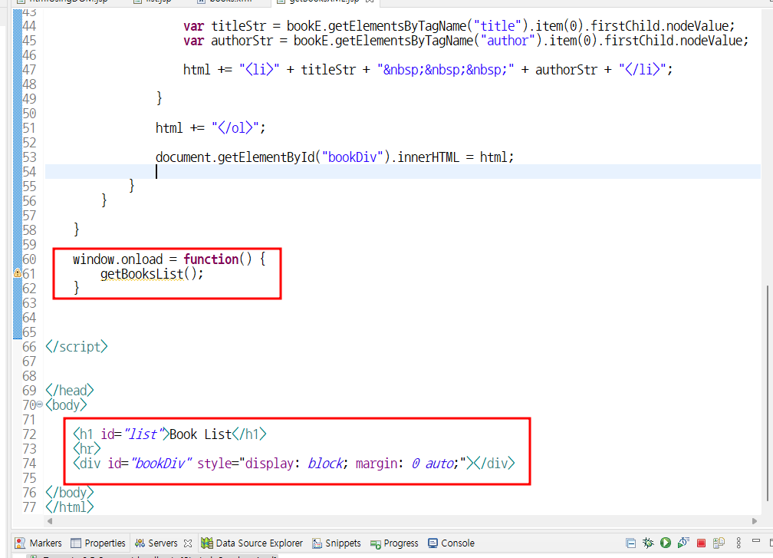Click the var titleStr declaration line
This screenshot has width=773, height=558.
point(459,25)
